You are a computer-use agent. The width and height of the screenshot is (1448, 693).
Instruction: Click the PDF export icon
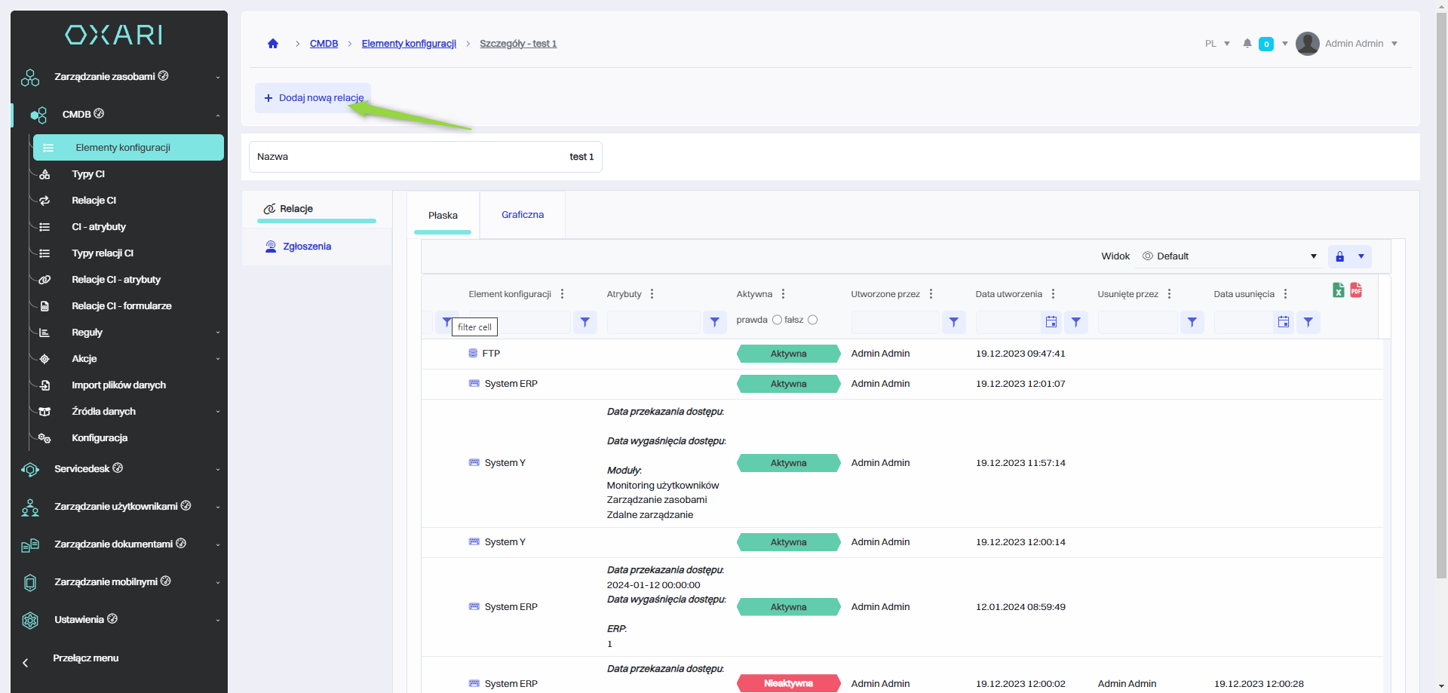click(1356, 290)
